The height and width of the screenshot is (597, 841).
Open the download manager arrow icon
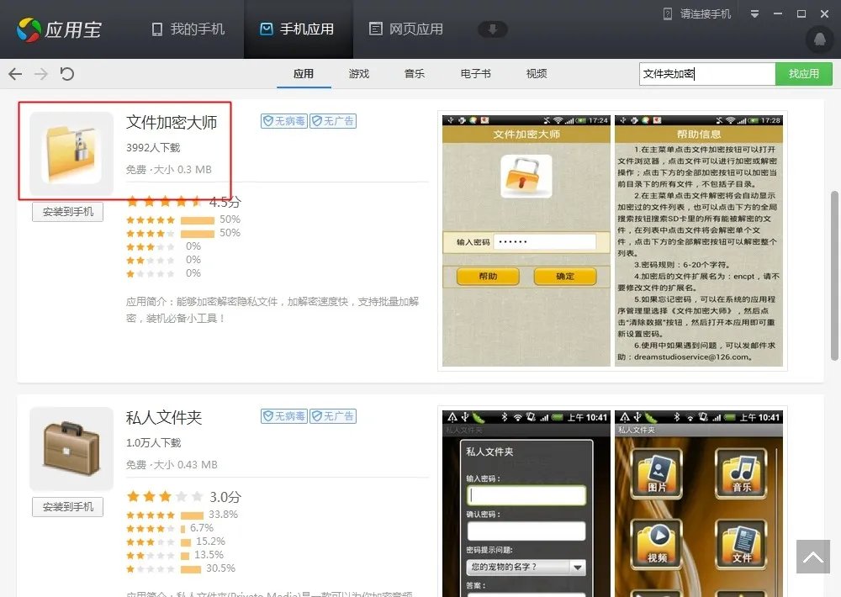tap(493, 29)
